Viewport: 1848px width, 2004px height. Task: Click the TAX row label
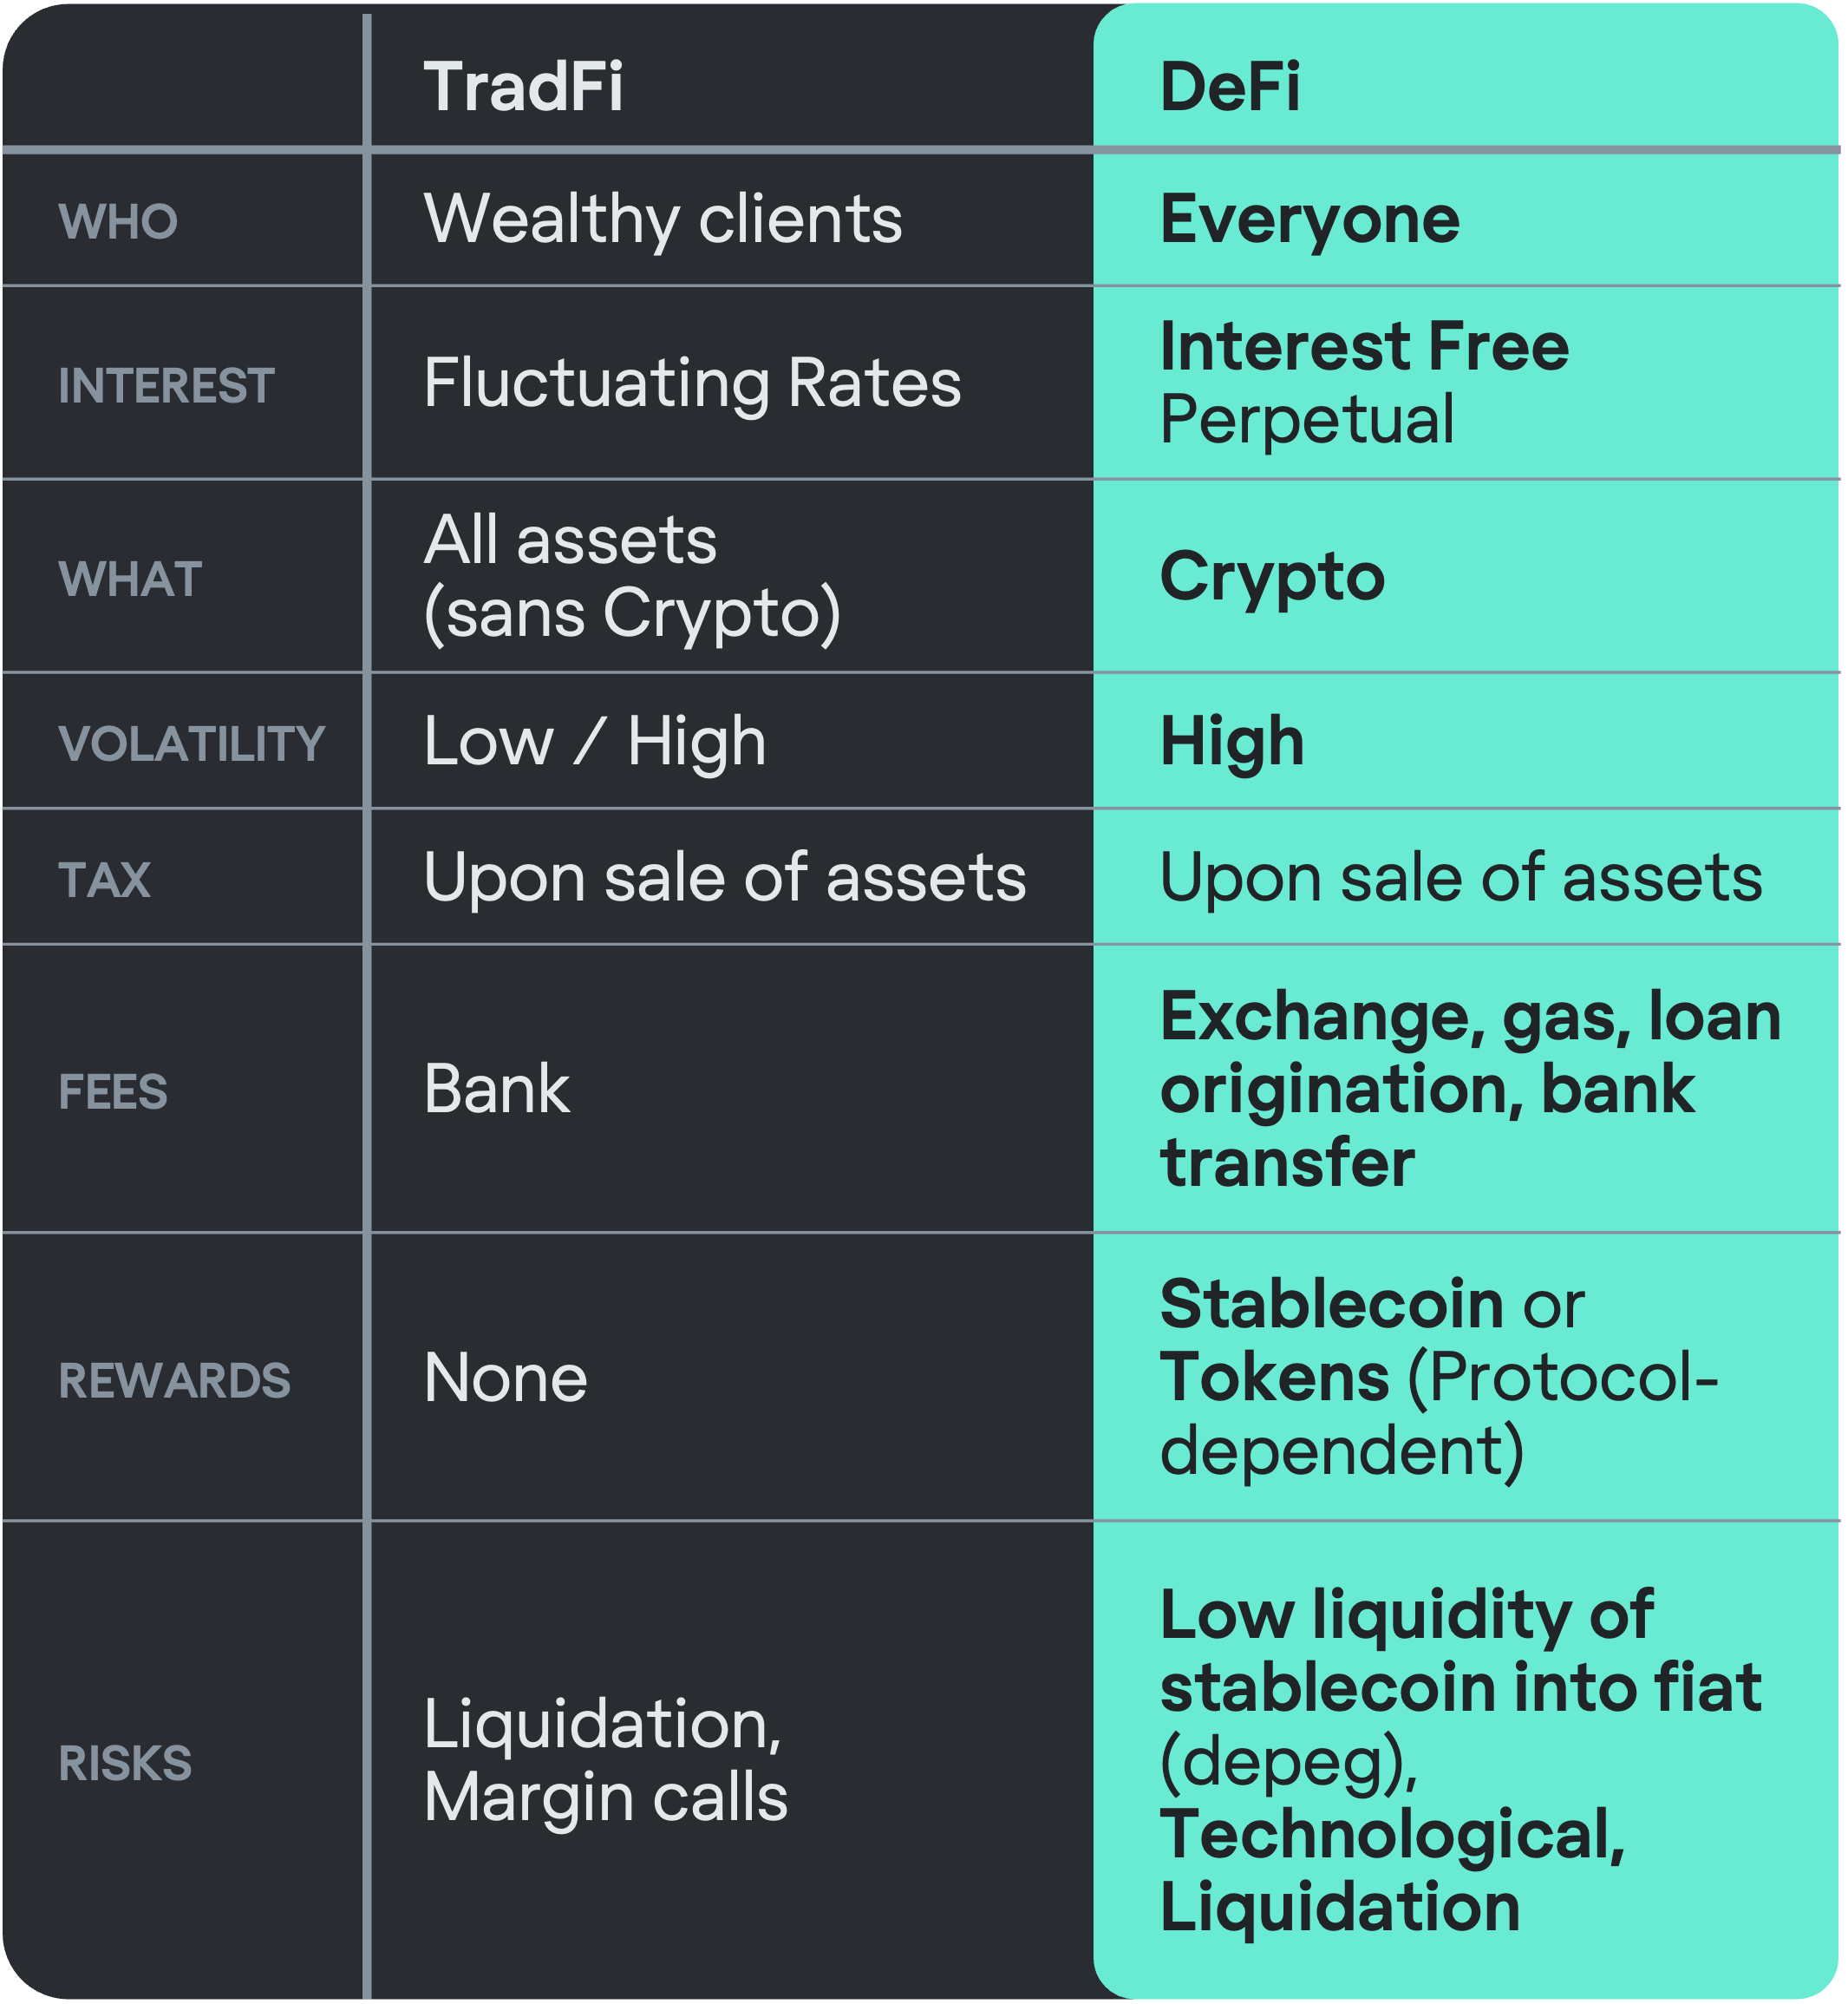pos(104,880)
